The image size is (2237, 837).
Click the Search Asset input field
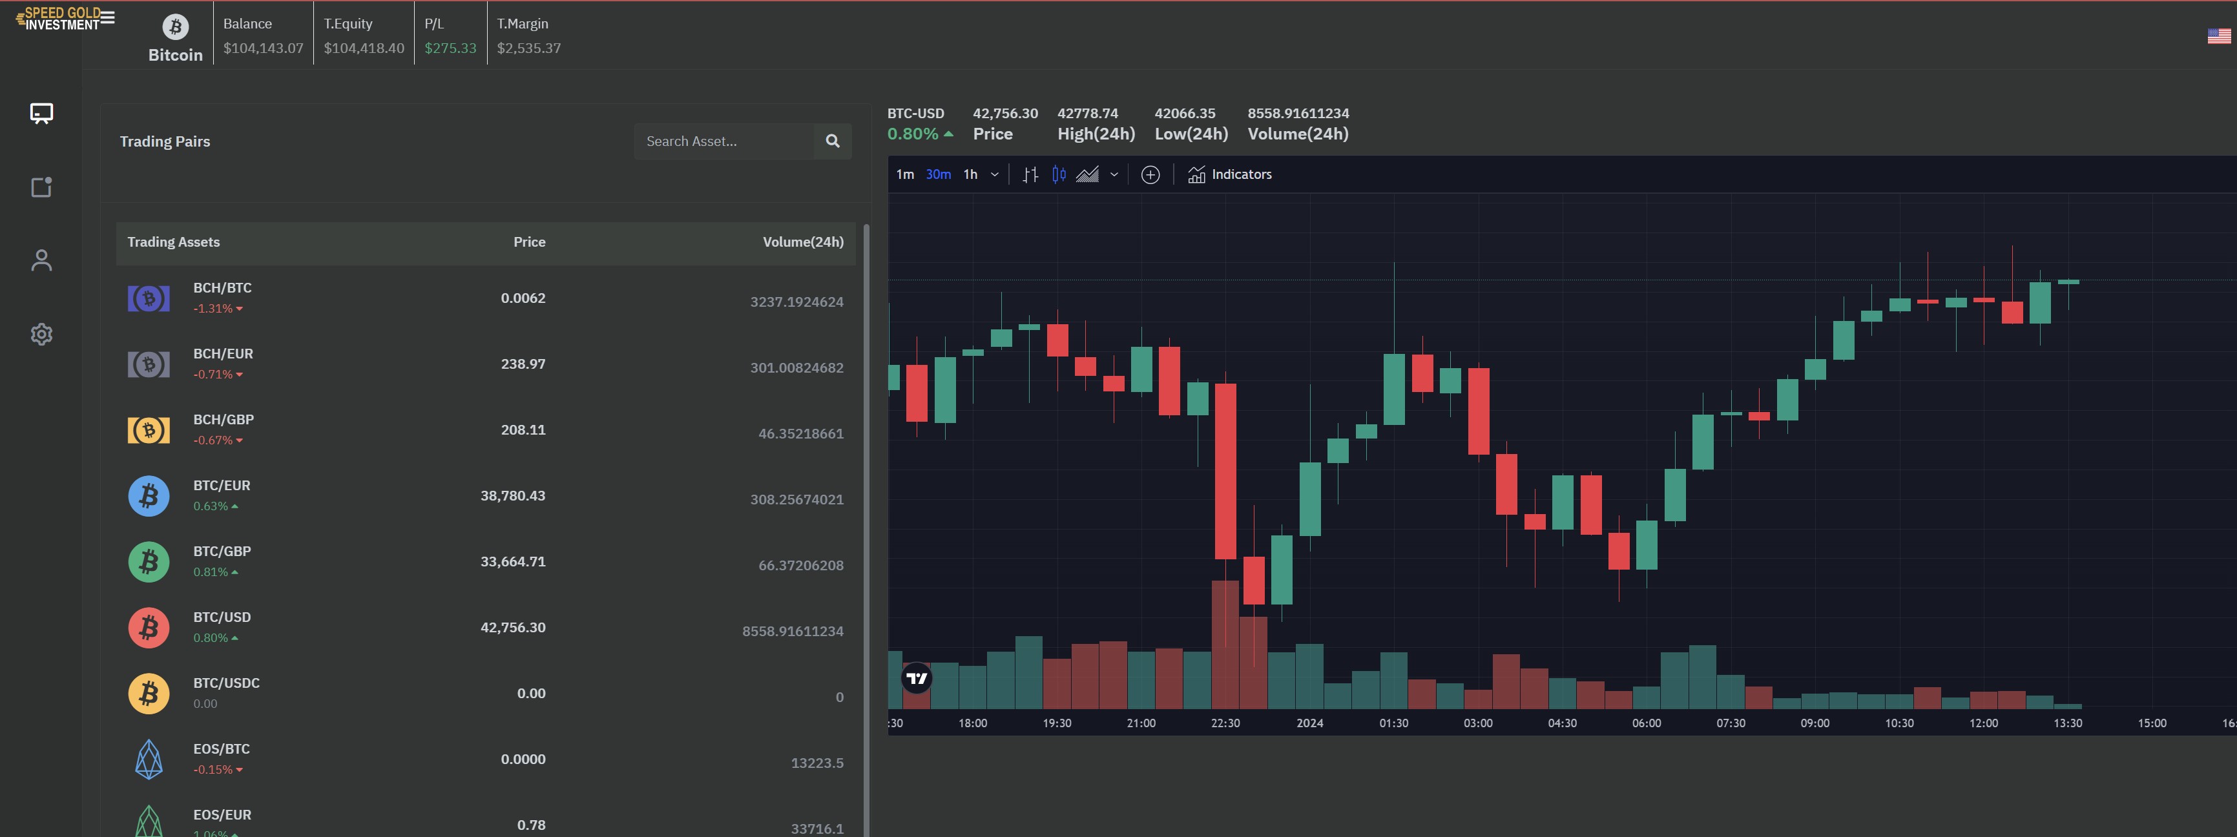pos(724,141)
